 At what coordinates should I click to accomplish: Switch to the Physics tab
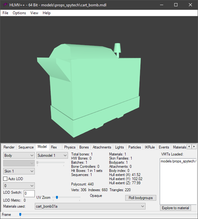[x=70, y=147]
